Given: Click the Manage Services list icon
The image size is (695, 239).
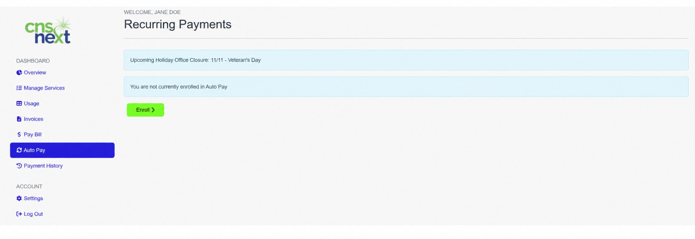Looking at the screenshot, I should click(x=19, y=88).
